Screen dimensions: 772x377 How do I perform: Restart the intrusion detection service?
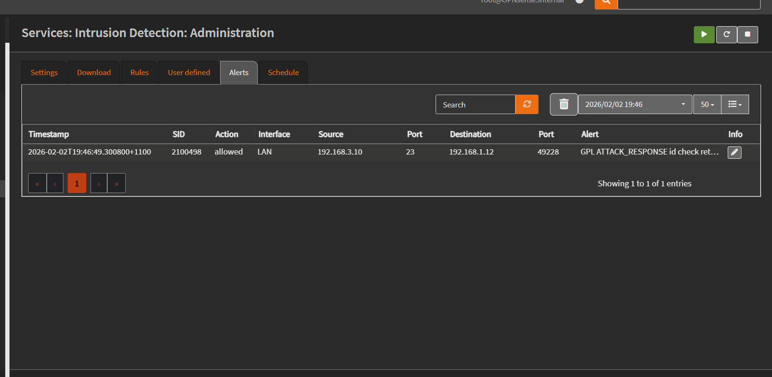point(726,35)
